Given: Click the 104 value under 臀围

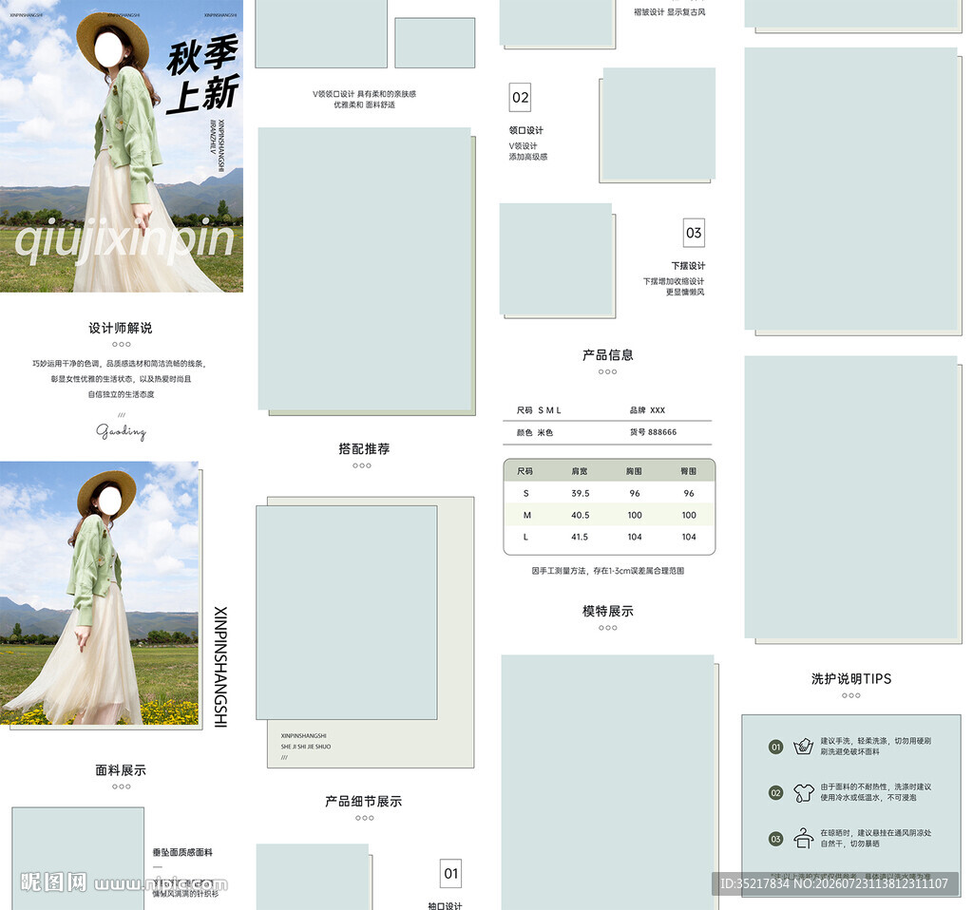Looking at the screenshot, I should click(x=689, y=537).
